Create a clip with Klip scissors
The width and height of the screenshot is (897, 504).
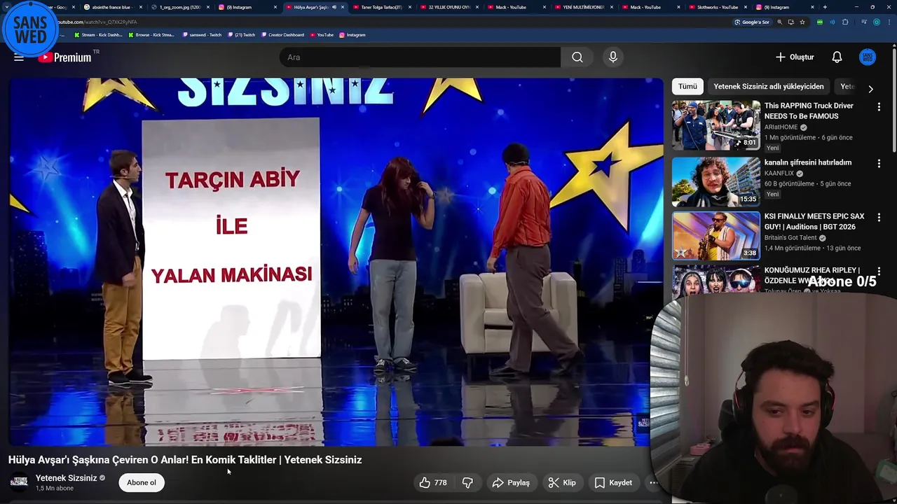(x=562, y=482)
